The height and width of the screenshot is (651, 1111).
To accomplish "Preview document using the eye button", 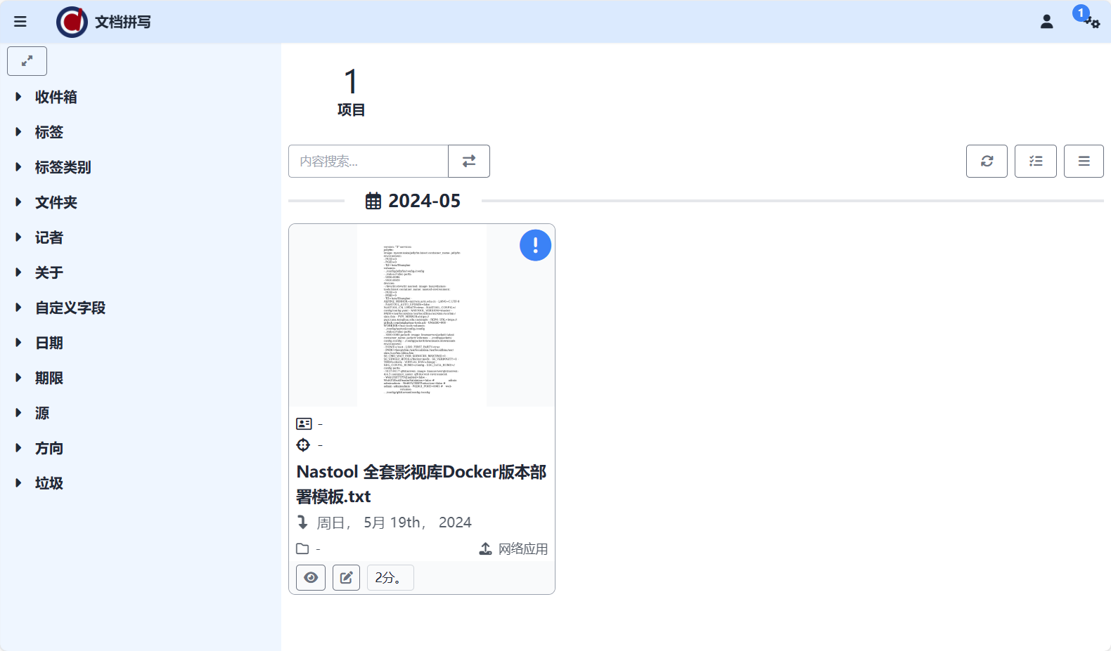I will 311,577.
